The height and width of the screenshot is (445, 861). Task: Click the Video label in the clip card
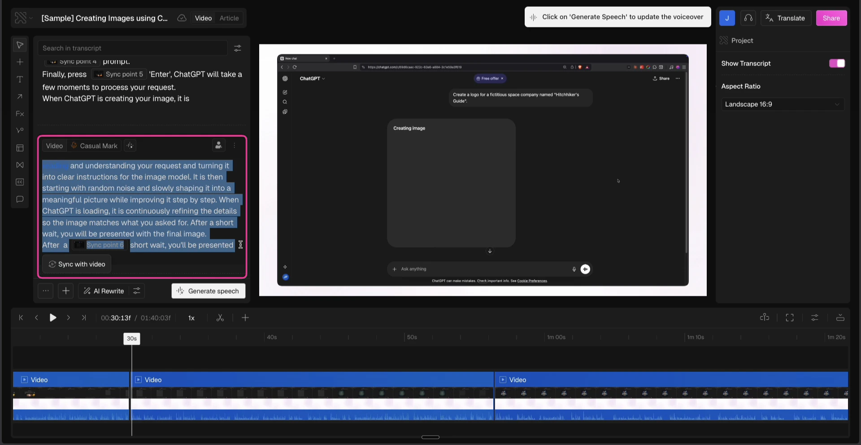(54, 146)
